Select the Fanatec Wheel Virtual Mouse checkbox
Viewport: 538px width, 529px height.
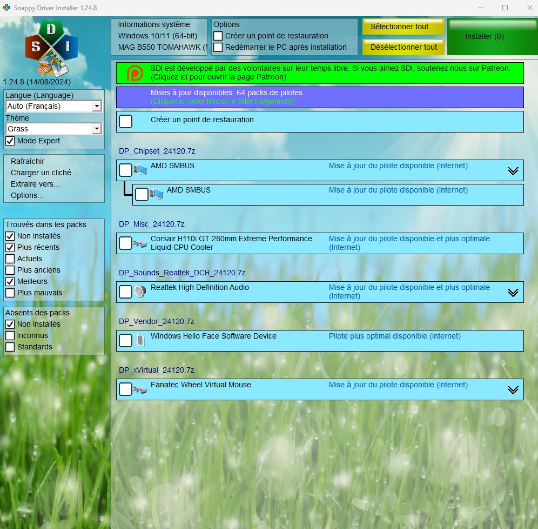point(125,389)
